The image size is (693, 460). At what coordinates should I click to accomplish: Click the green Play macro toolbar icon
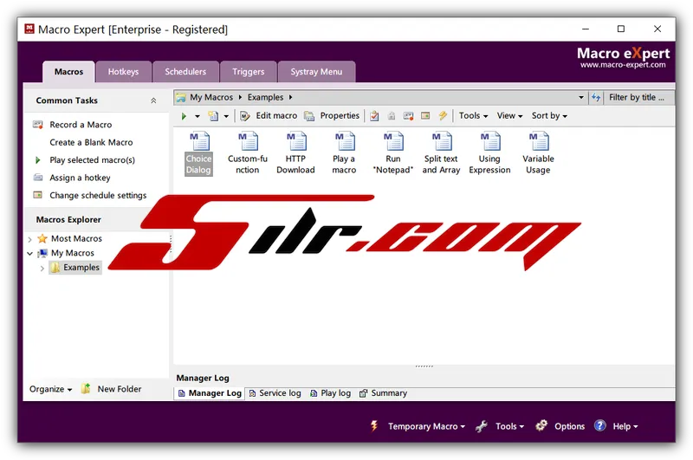tap(184, 116)
